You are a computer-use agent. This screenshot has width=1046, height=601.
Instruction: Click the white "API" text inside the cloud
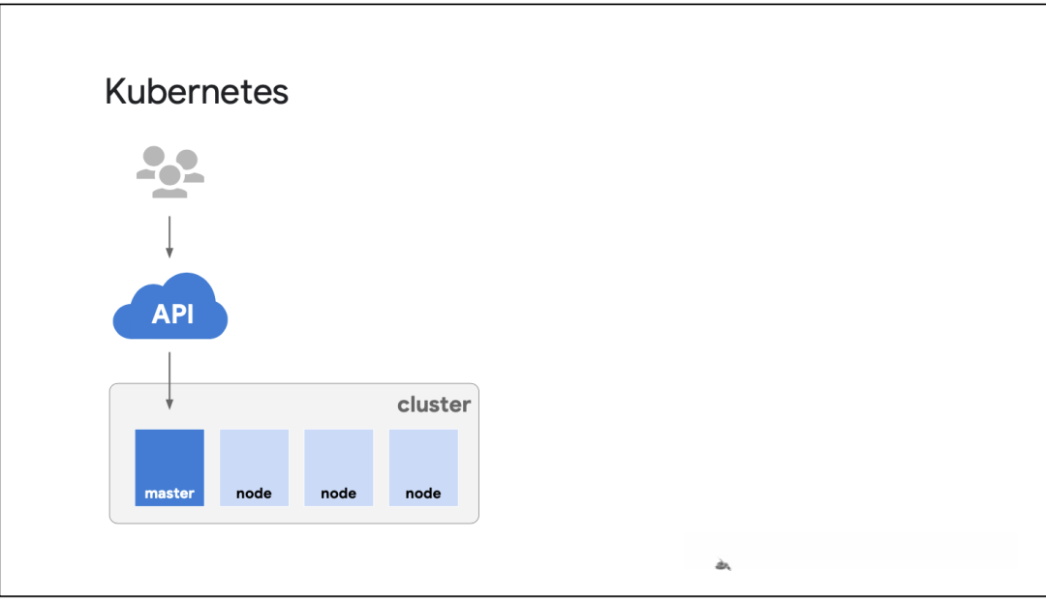pyautogui.click(x=172, y=314)
